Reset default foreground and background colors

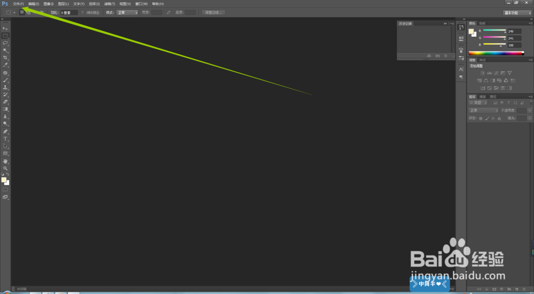2,174
